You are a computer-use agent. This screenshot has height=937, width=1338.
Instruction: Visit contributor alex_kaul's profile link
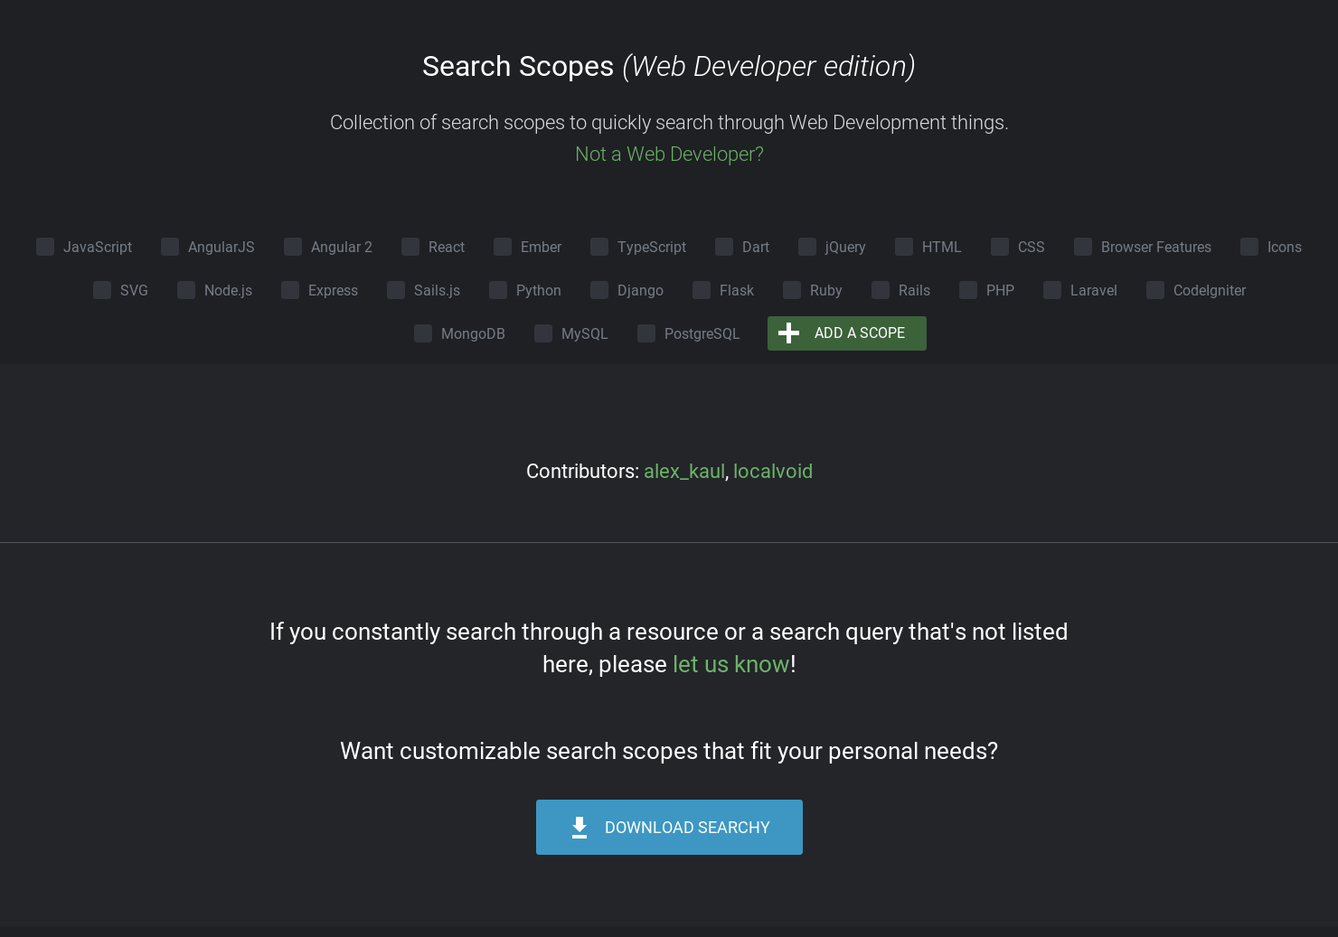click(684, 472)
